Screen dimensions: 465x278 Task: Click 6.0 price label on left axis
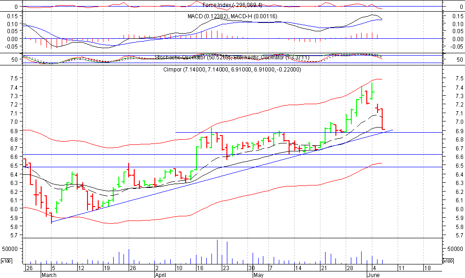click(15, 209)
